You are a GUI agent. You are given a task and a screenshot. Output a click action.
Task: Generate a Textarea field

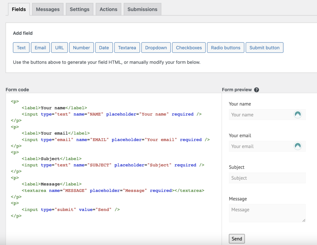(127, 47)
